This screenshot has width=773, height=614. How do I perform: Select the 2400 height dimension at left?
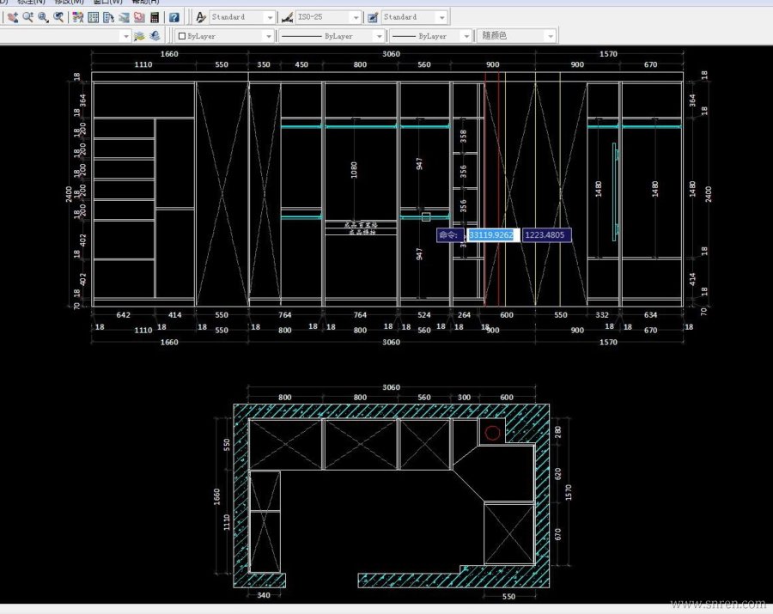click(69, 194)
